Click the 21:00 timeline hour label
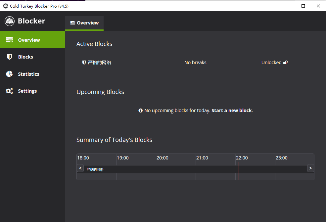 click(202, 158)
